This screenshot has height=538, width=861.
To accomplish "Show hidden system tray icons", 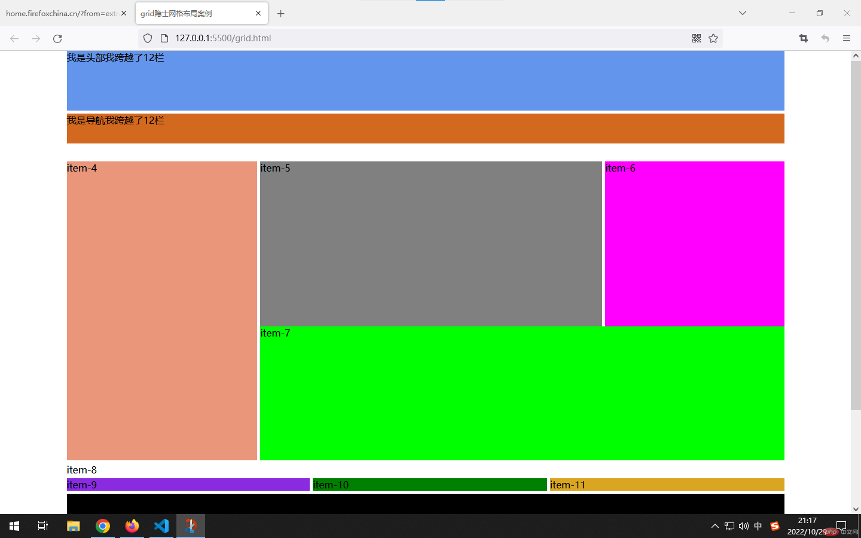I will point(715,526).
